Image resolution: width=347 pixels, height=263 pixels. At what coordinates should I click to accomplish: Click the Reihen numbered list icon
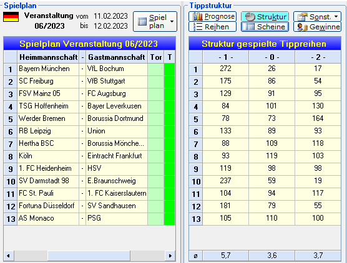(x=198, y=27)
